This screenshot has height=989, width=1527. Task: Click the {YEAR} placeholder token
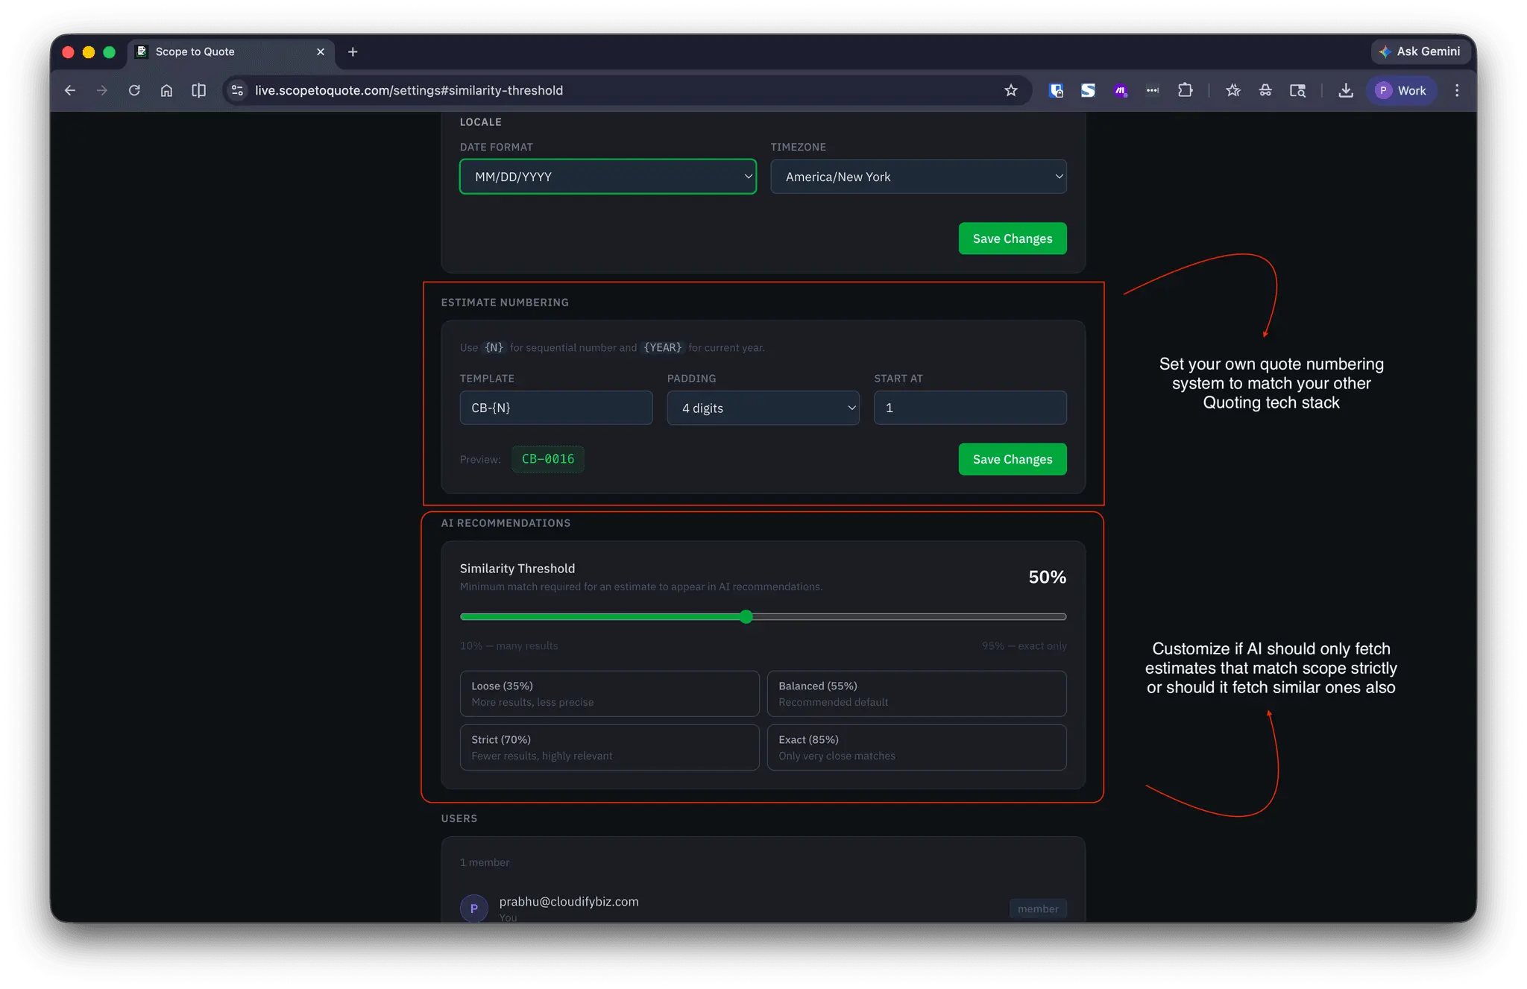click(x=663, y=347)
